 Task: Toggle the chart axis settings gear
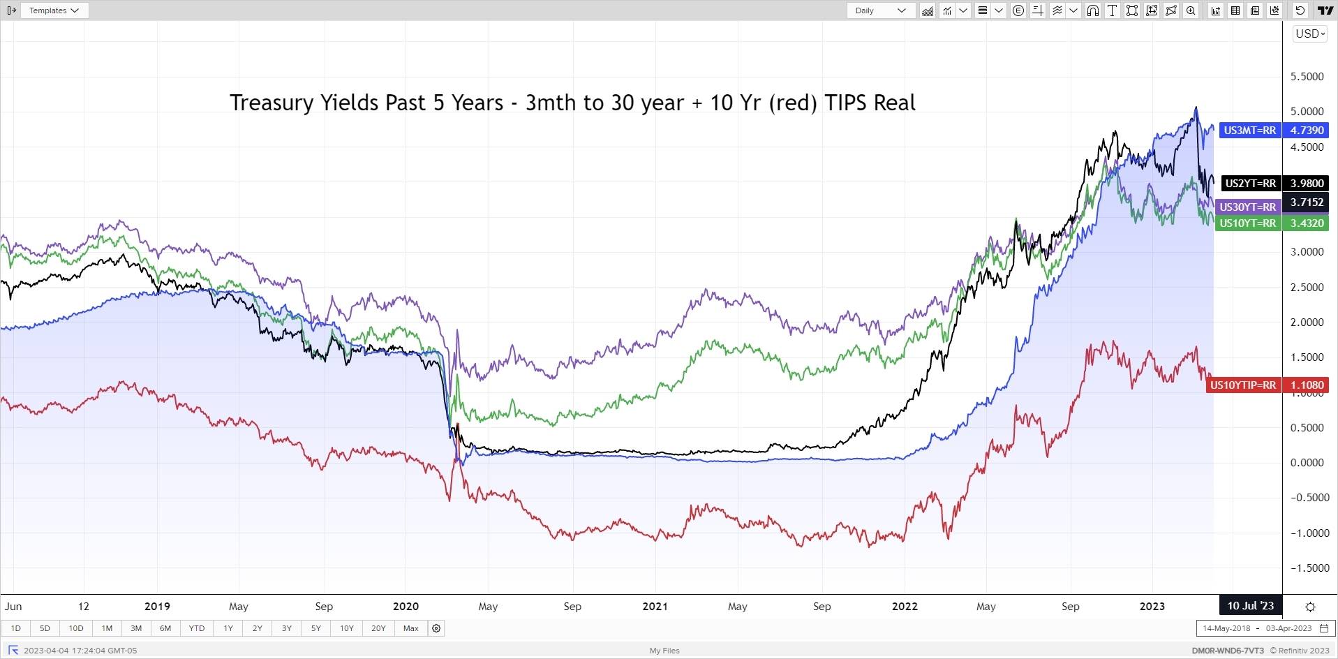pos(1310,607)
